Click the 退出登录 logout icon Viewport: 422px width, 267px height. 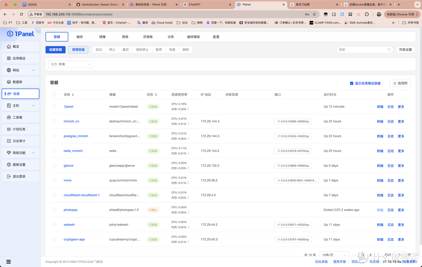9,177
